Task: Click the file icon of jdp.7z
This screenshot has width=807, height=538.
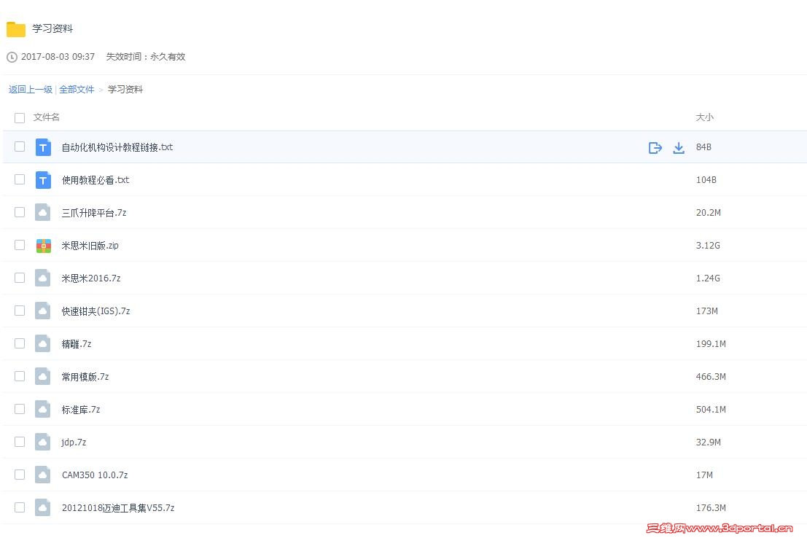Action: click(43, 442)
